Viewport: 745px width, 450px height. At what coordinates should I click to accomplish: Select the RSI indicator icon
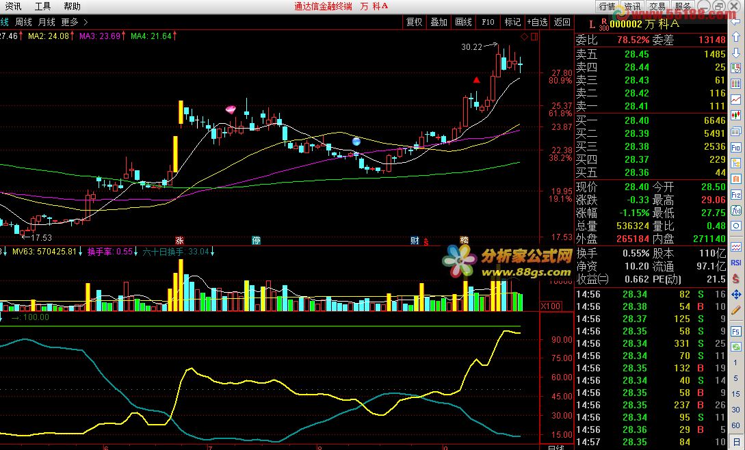(736, 263)
